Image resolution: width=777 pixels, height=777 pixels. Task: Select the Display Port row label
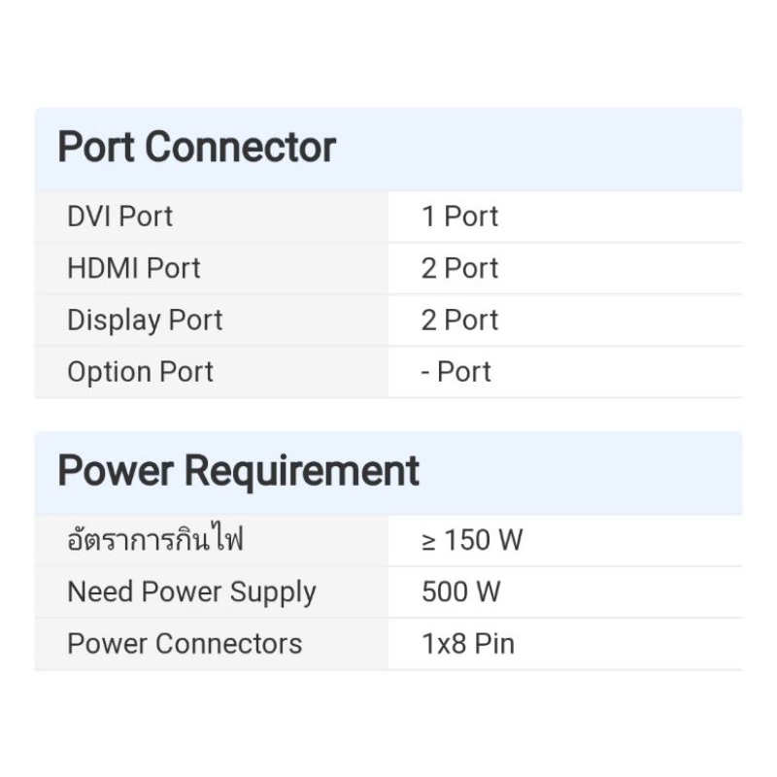click(145, 321)
